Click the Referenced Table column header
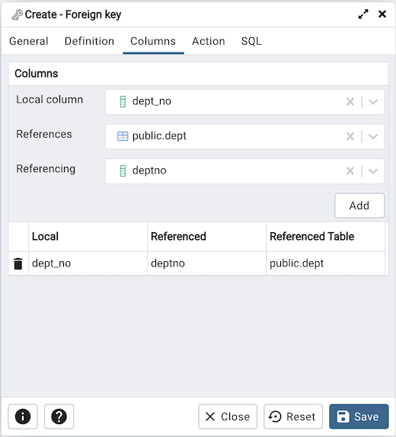Image resolution: width=396 pixels, height=437 pixels. (x=326, y=237)
